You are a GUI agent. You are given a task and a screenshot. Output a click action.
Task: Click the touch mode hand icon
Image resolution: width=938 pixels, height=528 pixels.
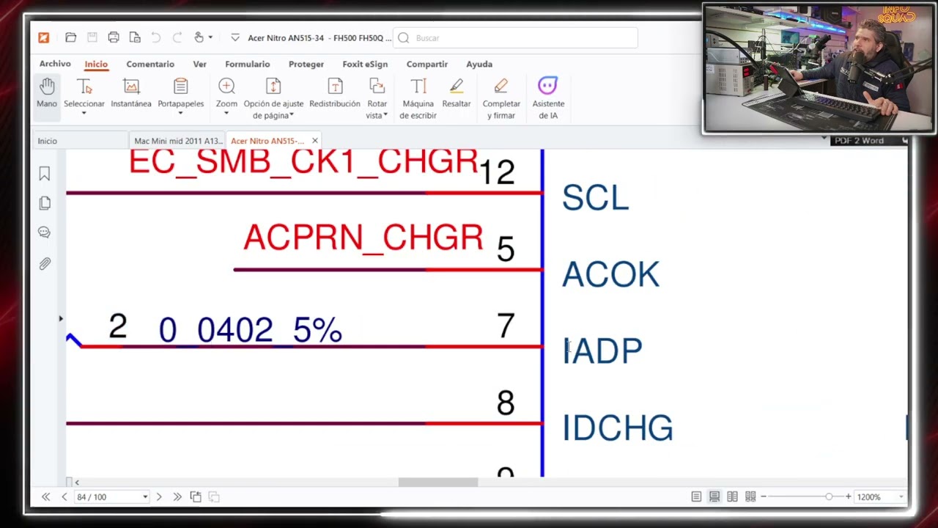click(x=199, y=37)
